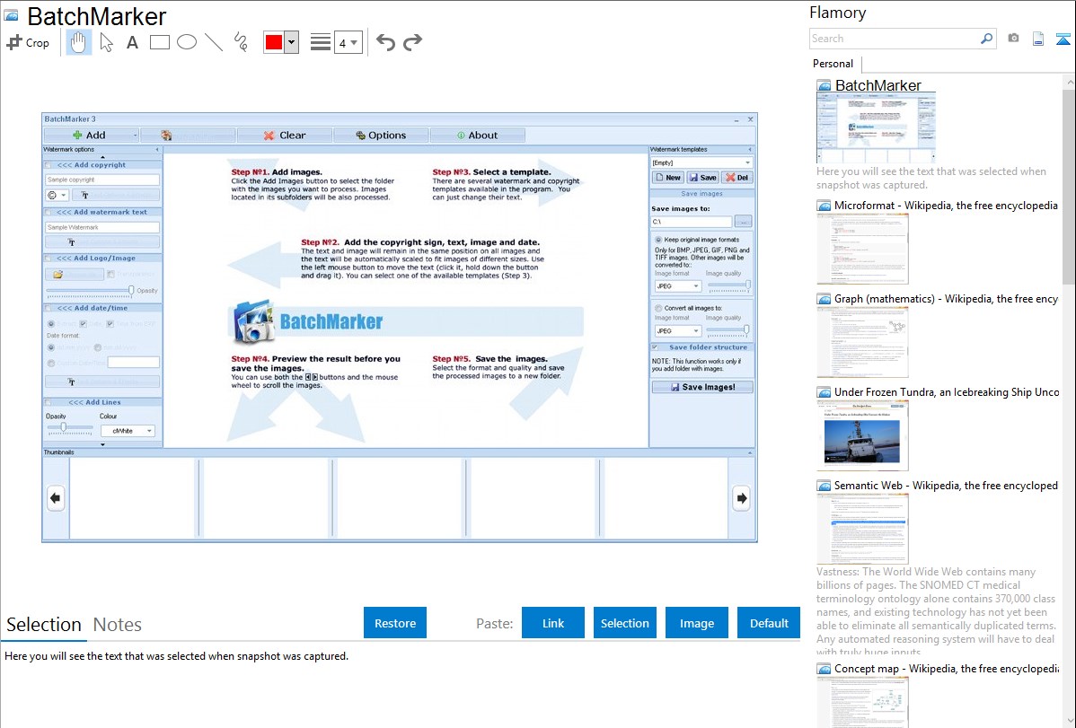This screenshot has width=1076, height=728.
Task: Click the icon beside Microformat Wikipedia entry
Action: pyautogui.click(x=824, y=206)
